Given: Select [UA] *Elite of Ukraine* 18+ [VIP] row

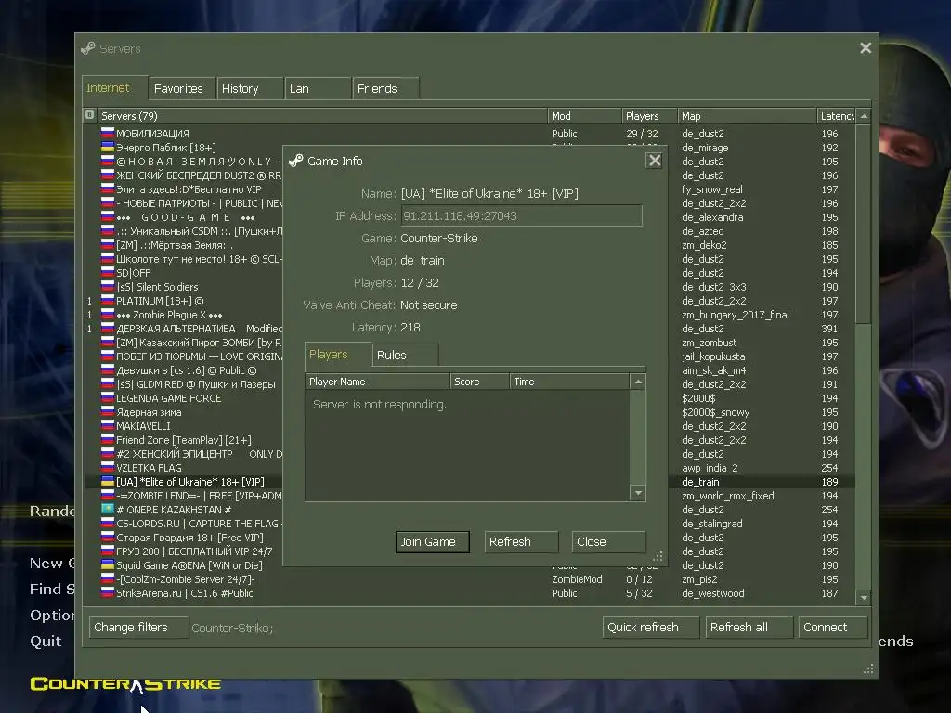Looking at the screenshot, I should (x=470, y=482).
